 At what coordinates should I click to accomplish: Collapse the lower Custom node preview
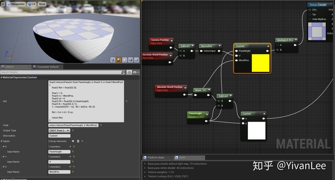point(264,114)
